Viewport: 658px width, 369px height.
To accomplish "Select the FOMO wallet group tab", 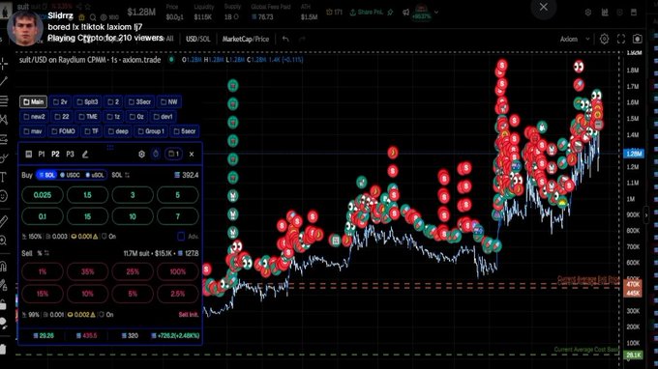I will click(x=63, y=131).
